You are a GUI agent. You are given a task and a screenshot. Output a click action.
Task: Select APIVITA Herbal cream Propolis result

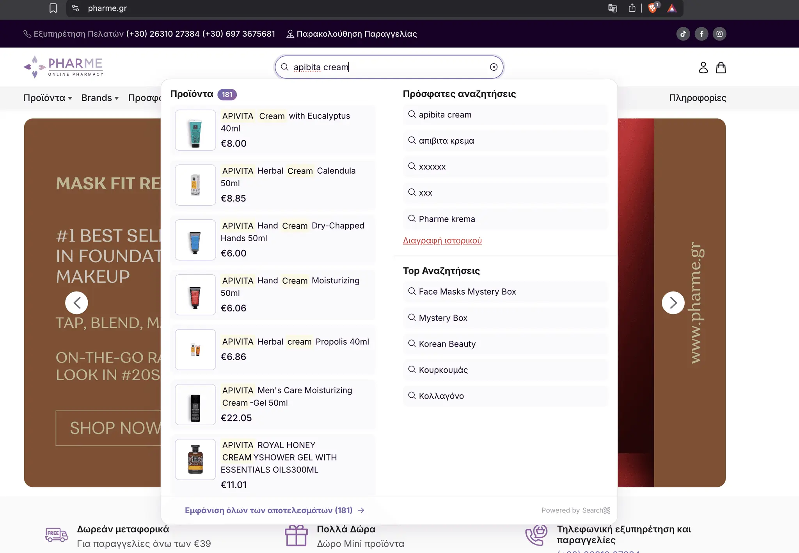273,349
